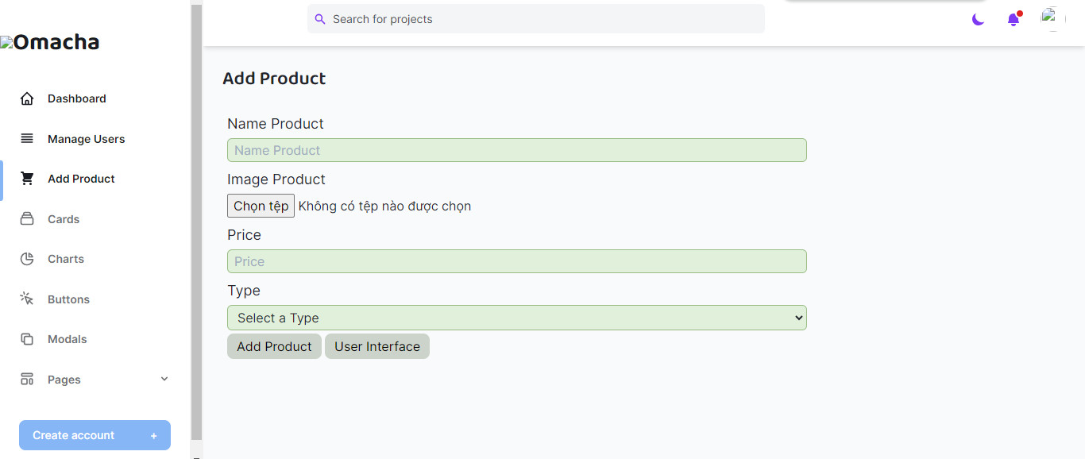Click the Create account button
The image size is (1085, 459).
[x=95, y=435]
